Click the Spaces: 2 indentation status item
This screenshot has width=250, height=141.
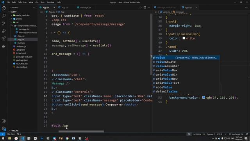(x=211, y=134)
